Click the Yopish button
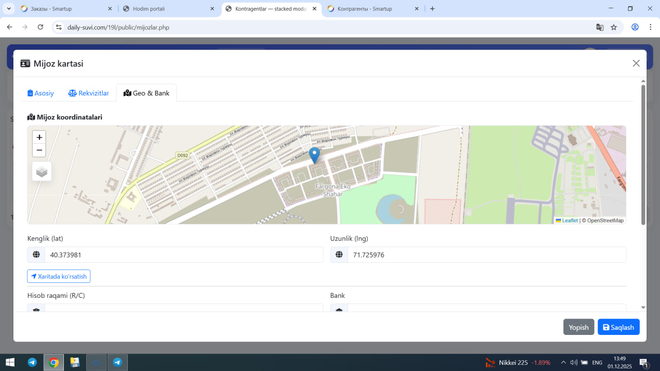Viewport: 660px width, 371px height. tap(579, 327)
